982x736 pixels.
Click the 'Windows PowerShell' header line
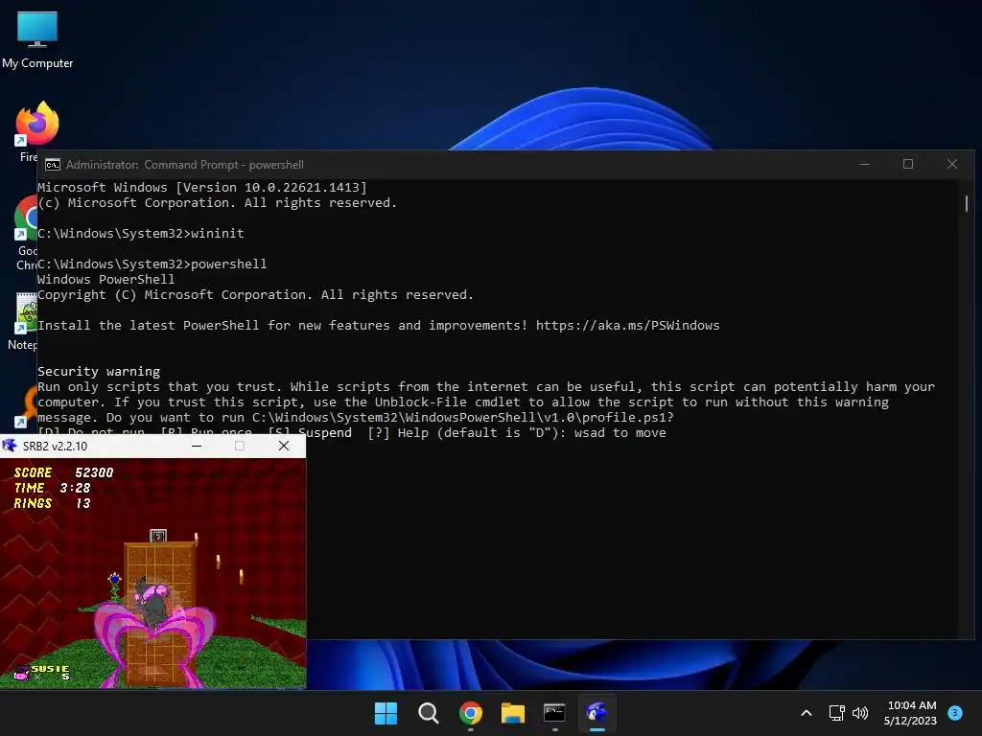[x=105, y=279]
